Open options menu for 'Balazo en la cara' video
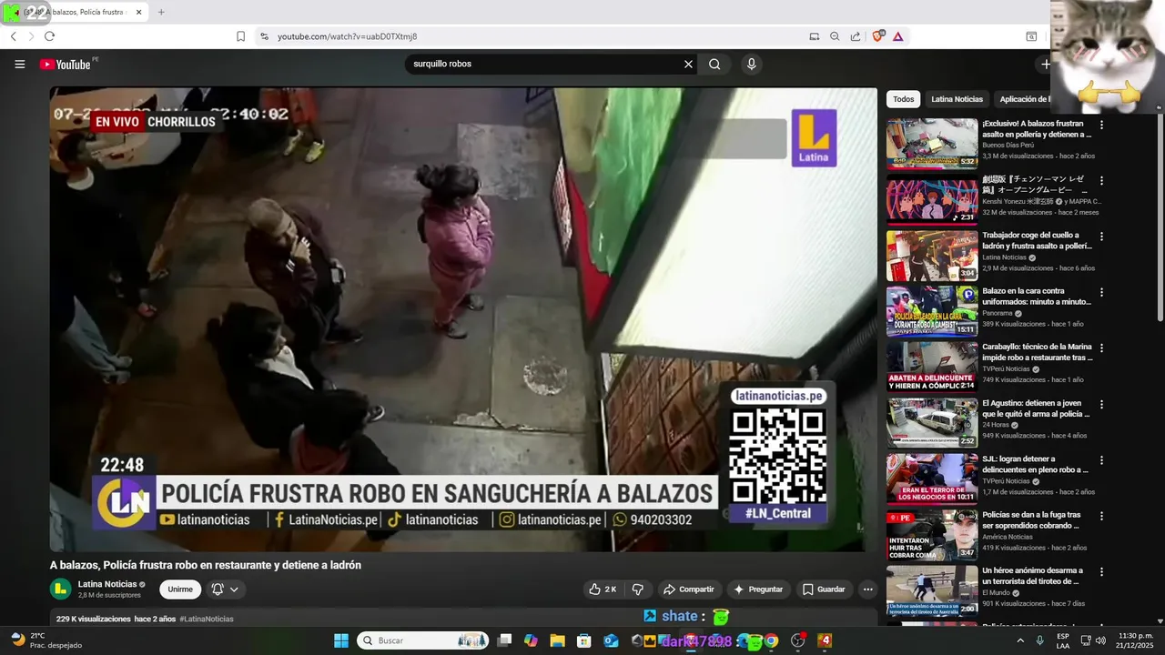 pyautogui.click(x=1101, y=293)
